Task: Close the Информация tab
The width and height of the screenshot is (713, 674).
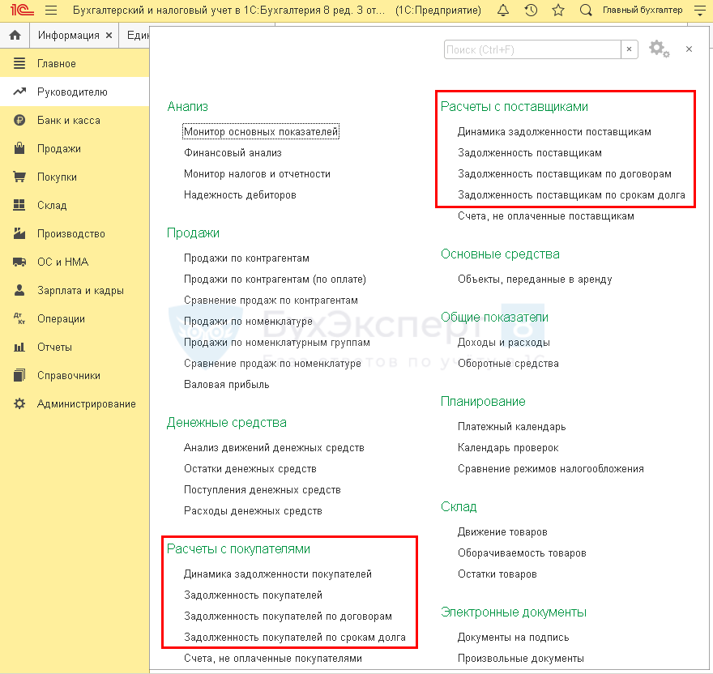Action: [108, 36]
